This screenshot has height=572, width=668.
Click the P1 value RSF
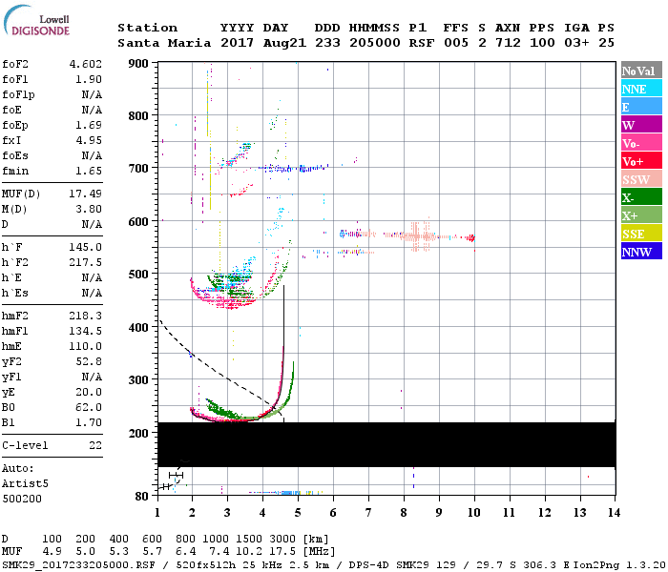pos(422,43)
